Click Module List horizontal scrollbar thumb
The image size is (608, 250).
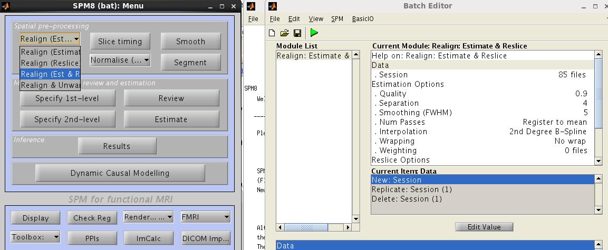(306, 227)
